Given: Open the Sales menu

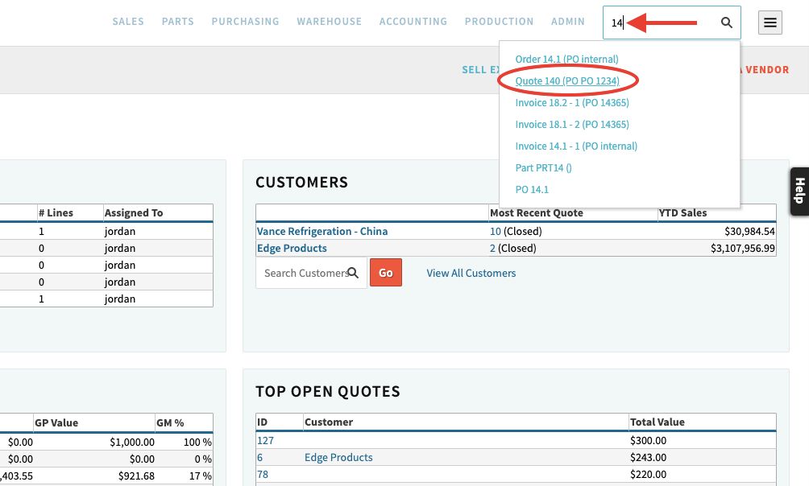Looking at the screenshot, I should tap(128, 22).
